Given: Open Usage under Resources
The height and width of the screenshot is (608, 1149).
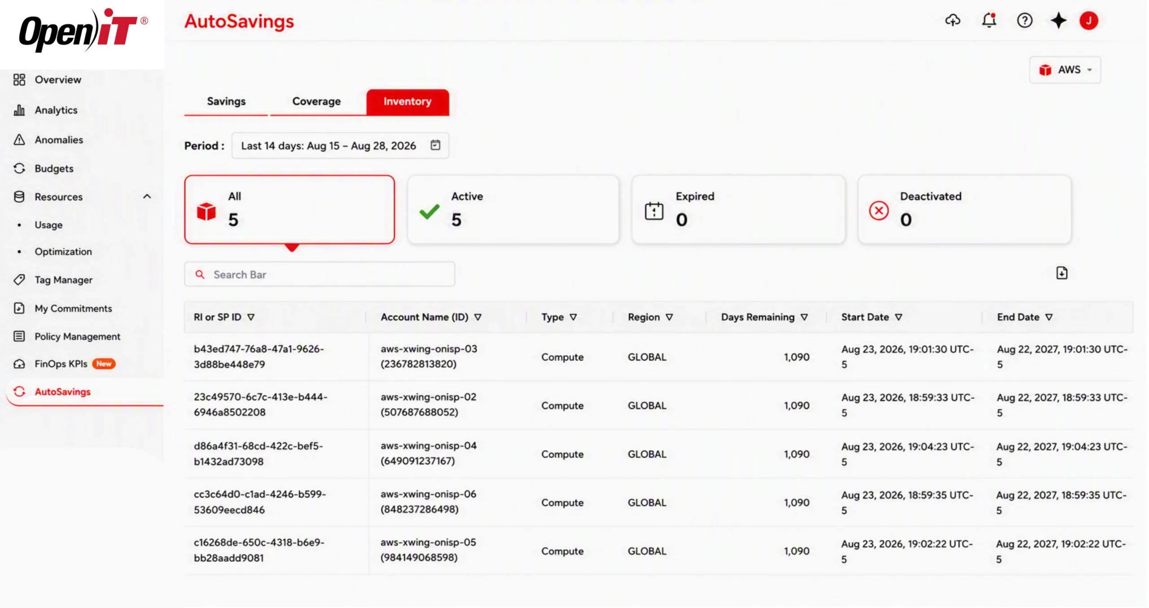Looking at the screenshot, I should 48,225.
